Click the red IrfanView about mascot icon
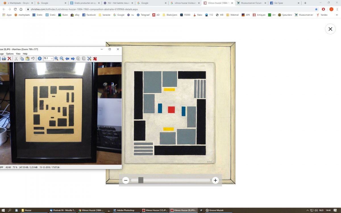Viewport: 341px width, 213px height. [x=95, y=59]
